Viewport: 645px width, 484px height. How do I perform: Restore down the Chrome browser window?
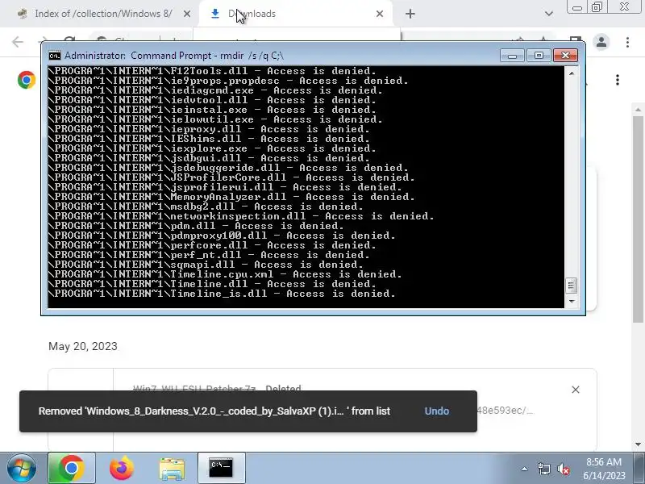[x=597, y=7]
